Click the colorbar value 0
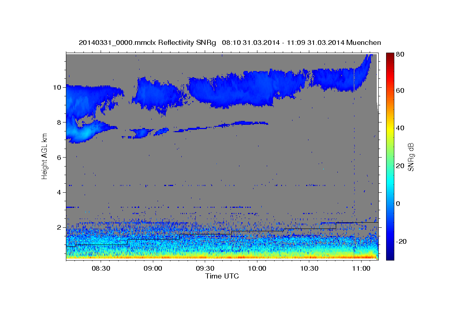Image resolution: width=468 pixels, height=312 pixels. (x=398, y=204)
